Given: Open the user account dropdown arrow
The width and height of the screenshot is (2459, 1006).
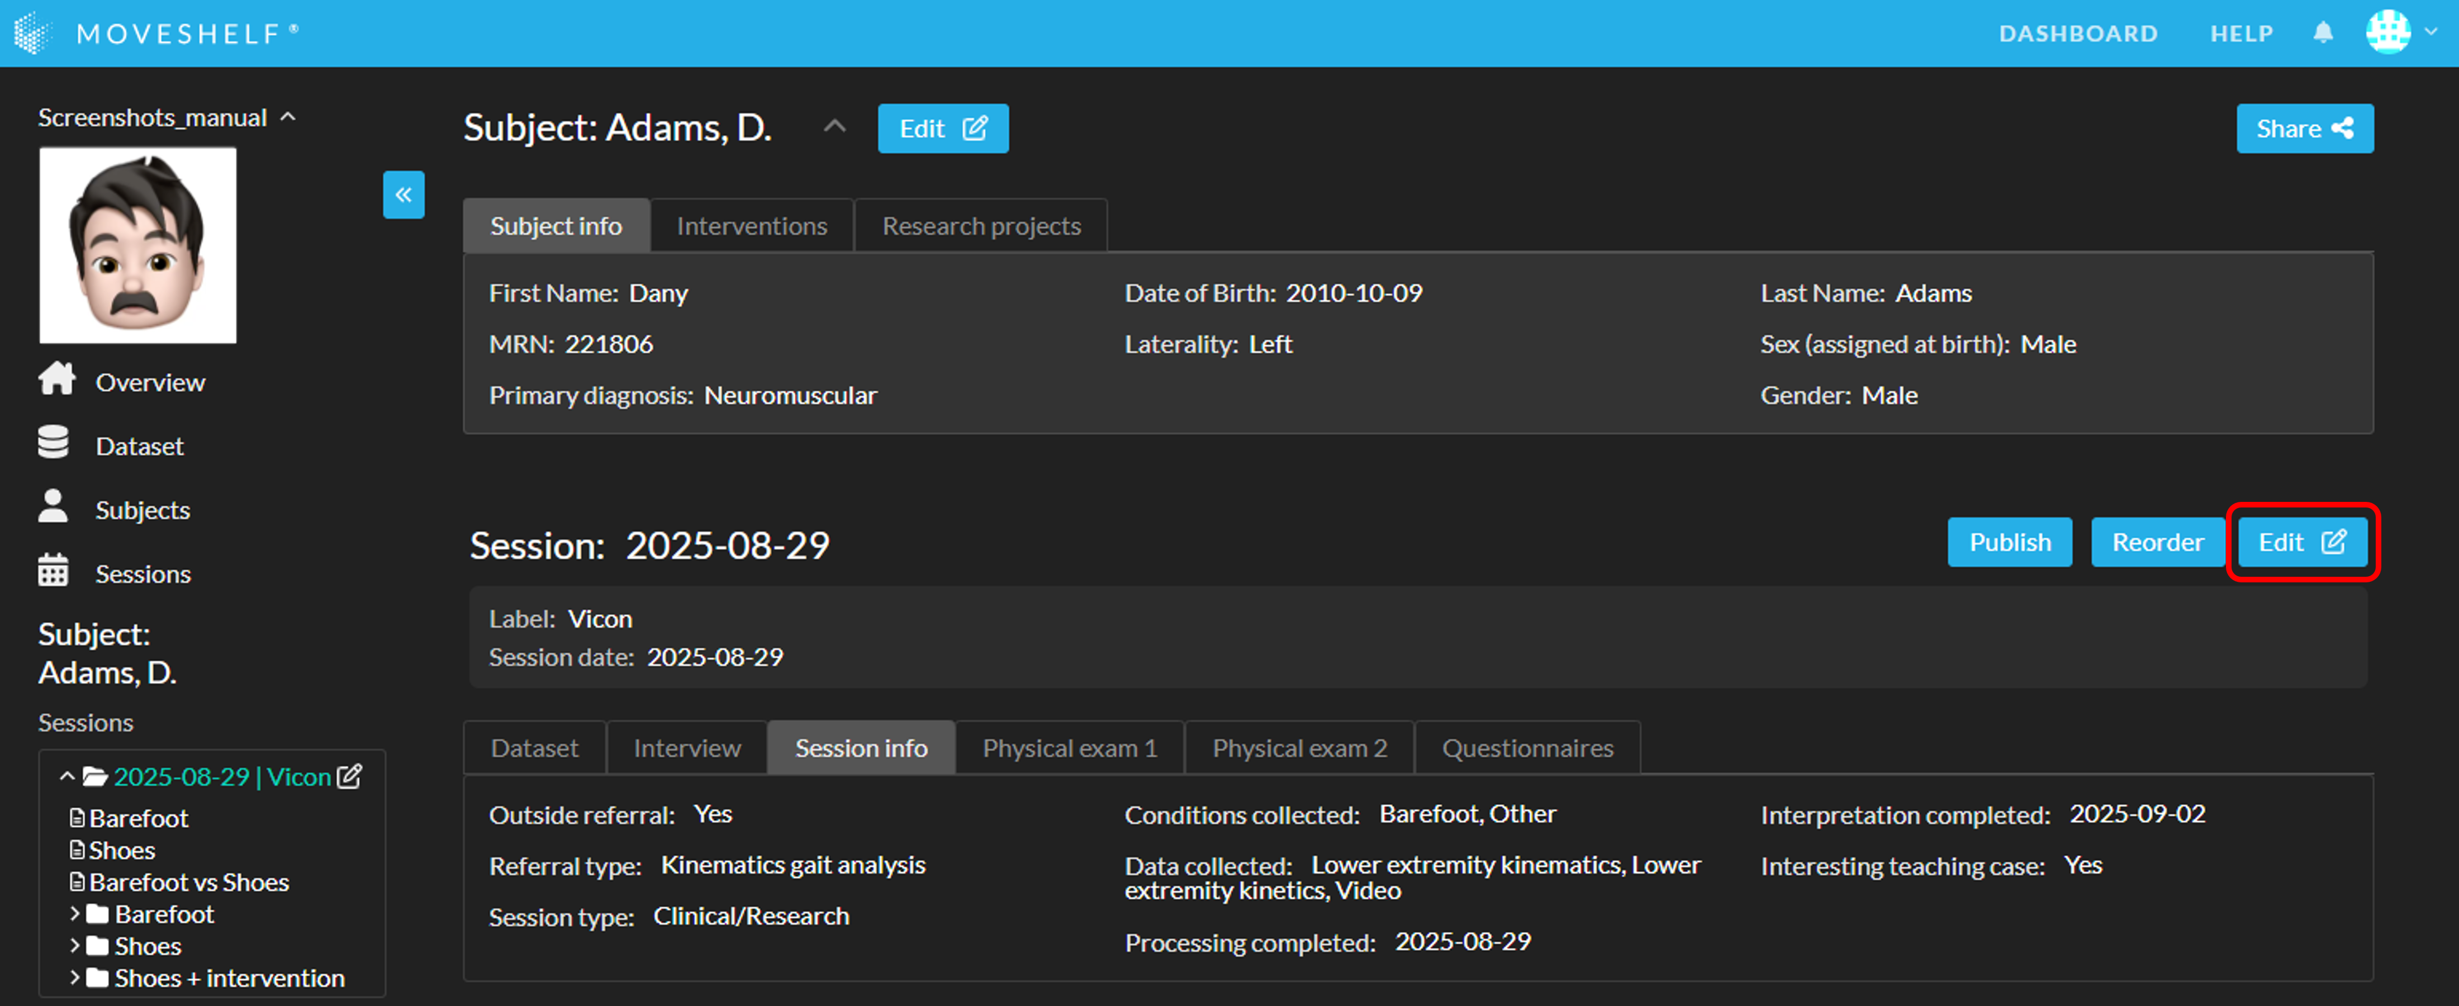Looking at the screenshot, I should pos(2430,32).
